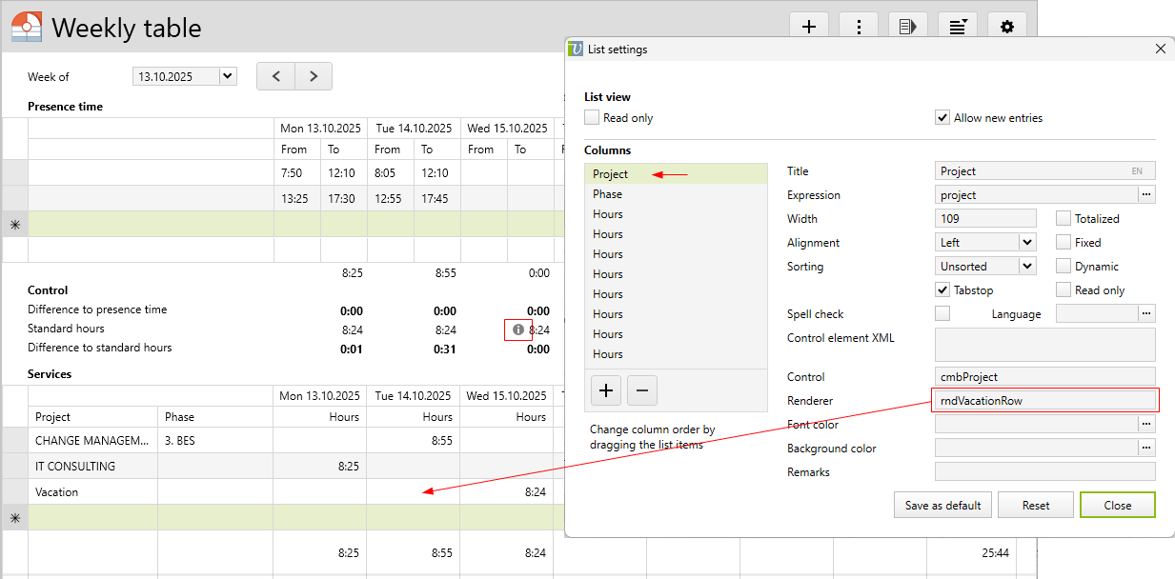
Task: Add a new column with plus button
Action: tap(607, 390)
